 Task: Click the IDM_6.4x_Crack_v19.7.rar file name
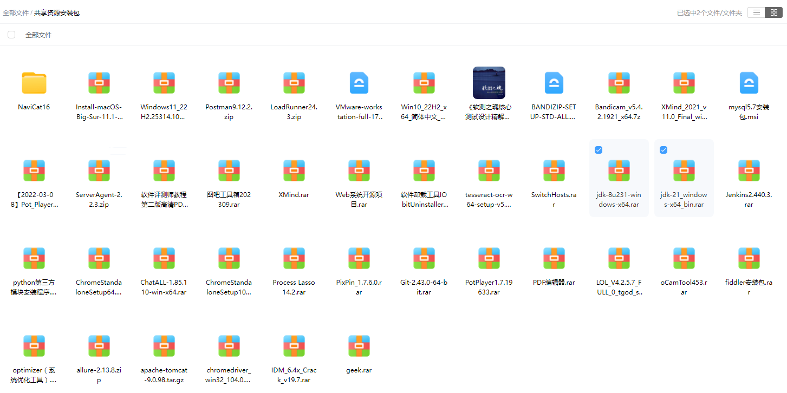point(294,375)
